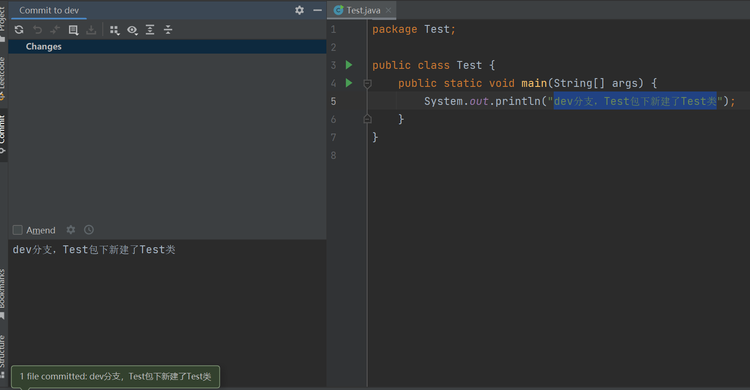The image size is (750, 390).
Task: Click 'System' in the println statement
Action: (444, 101)
